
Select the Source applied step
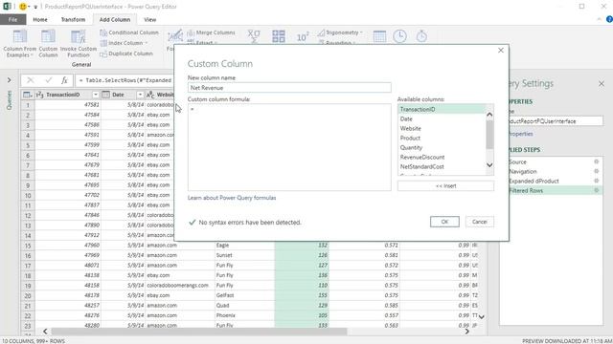tap(556, 161)
